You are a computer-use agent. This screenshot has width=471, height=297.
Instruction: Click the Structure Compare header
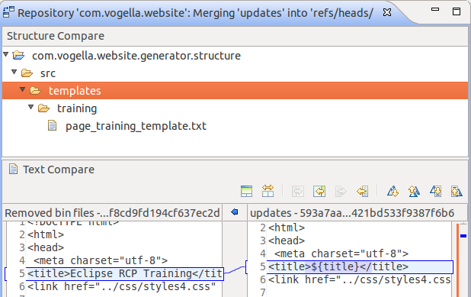(56, 36)
